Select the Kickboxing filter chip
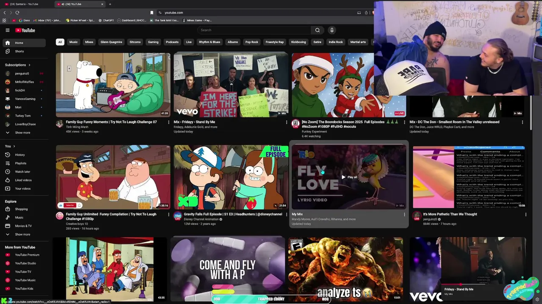 click(299, 42)
